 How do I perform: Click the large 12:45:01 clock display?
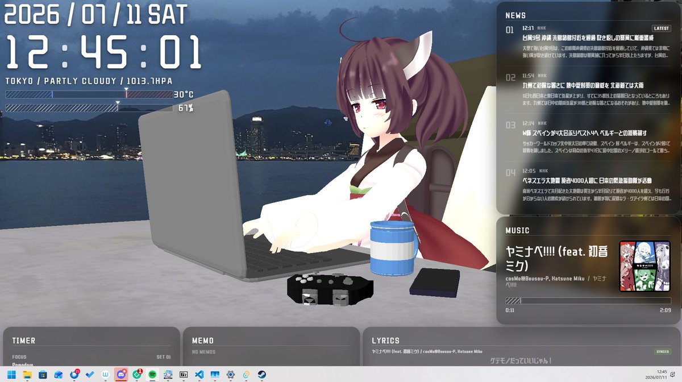[104, 53]
